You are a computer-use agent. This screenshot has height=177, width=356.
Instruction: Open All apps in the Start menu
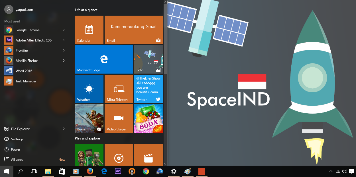[x=17, y=159]
